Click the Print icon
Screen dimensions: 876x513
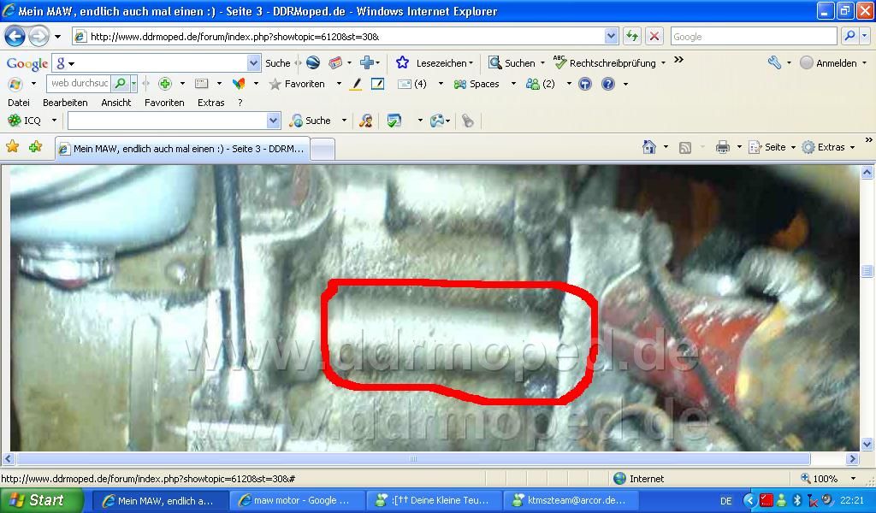click(x=723, y=147)
